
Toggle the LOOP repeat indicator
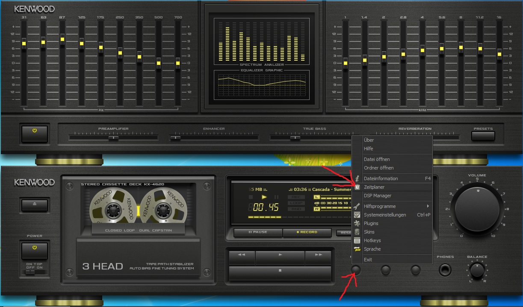point(295,203)
